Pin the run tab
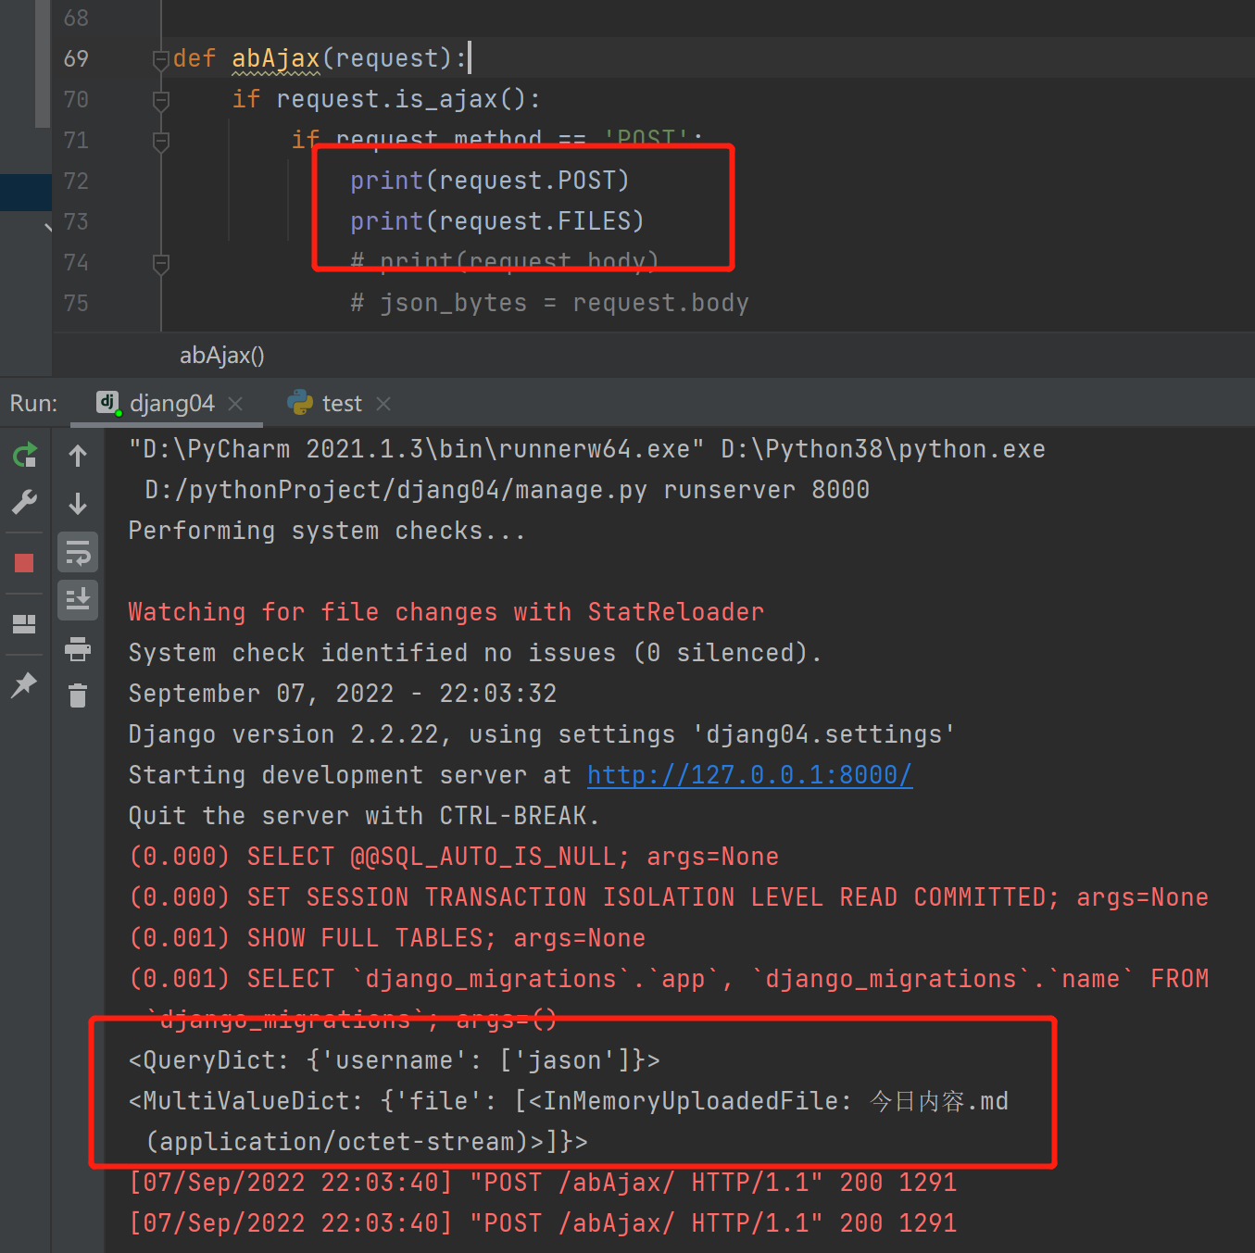The width and height of the screenshot is (1255, 1253). point(23,684)
